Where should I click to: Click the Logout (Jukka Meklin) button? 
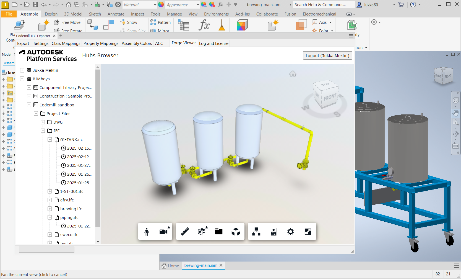327,56
